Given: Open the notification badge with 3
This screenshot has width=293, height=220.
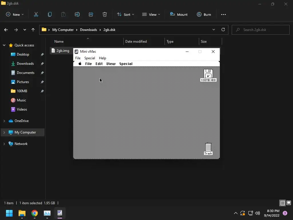Looking at the screenshot, I should click(285, 213).
